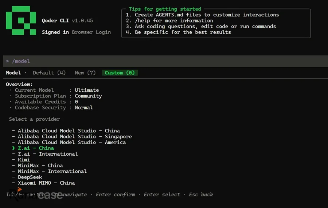Select Alibaba Cloud Model Studio - Singapore
328x208 pixels.
tap(72, 136)
